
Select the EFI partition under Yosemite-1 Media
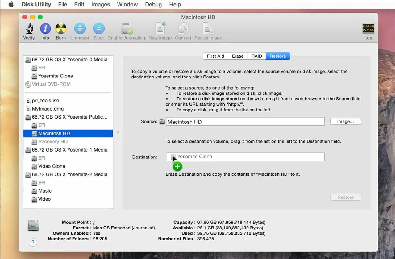pyautogui.click(x=68, y=158)
